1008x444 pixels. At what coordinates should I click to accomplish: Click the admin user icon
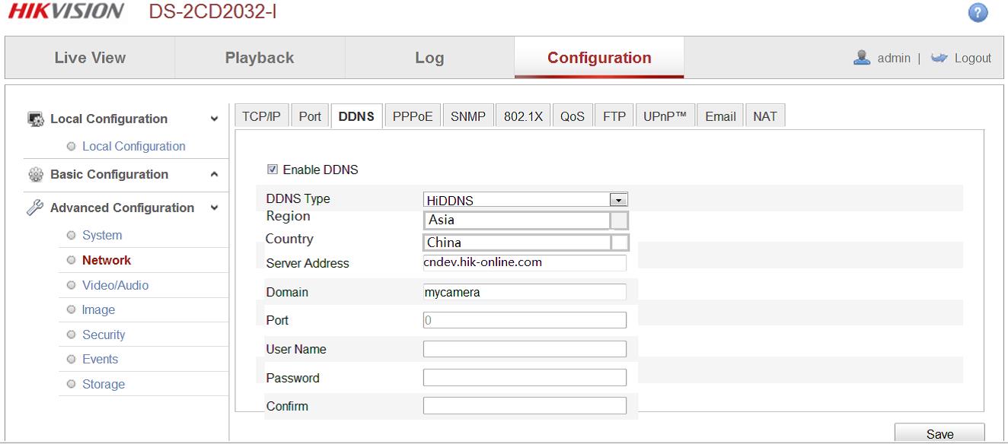coord(862,58)
